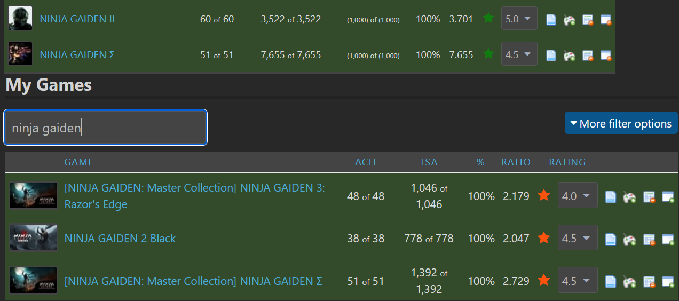Expand More filter options

[621, 123]
